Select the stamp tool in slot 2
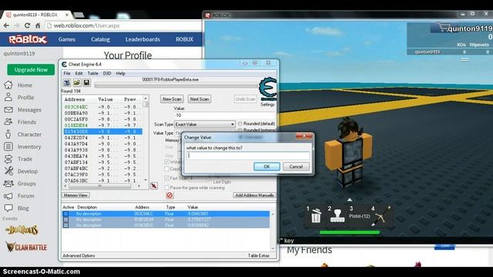 coord(337,216)
